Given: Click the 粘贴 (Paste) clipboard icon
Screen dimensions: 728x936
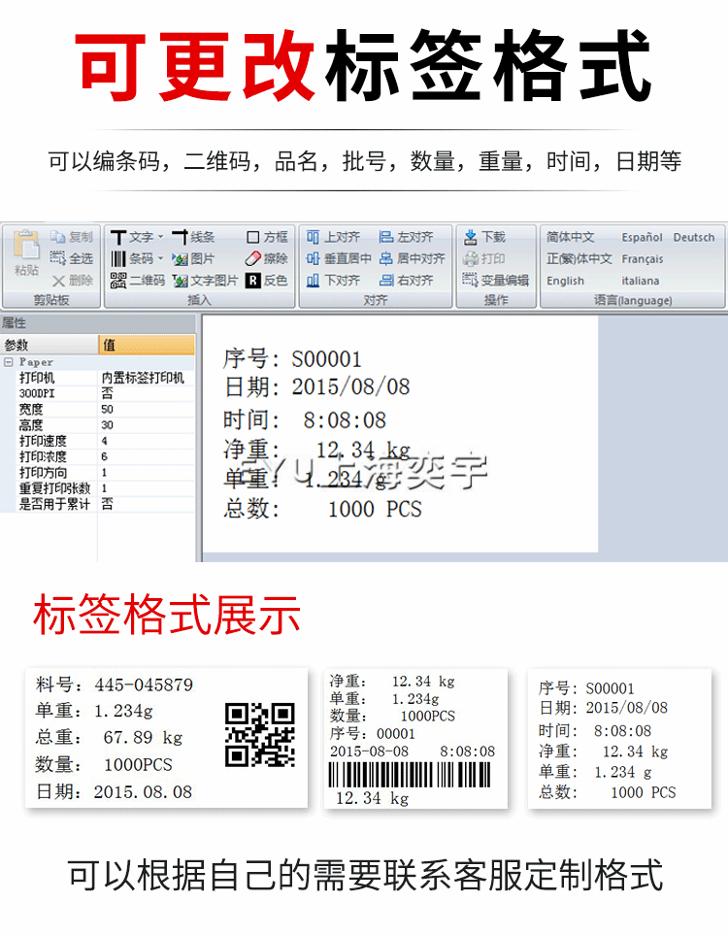Looking at the screenshot, I should [26, 249].
